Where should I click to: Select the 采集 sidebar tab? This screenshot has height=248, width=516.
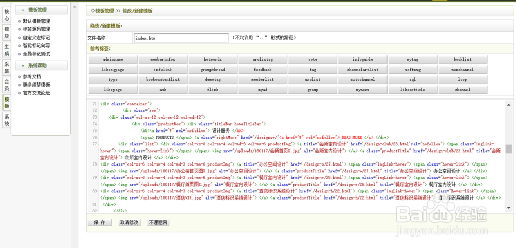pyautogui.click(x=7, y=68)
